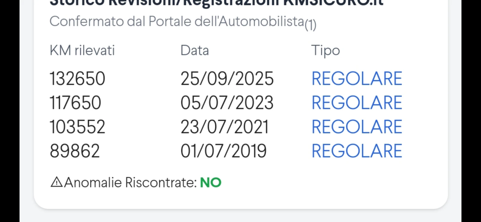Select the date 23/07/2021
This screenshot has width=481, height=222.
click(224, 127)
